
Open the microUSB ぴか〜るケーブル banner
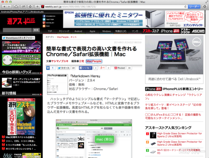(x=21, y=47)
